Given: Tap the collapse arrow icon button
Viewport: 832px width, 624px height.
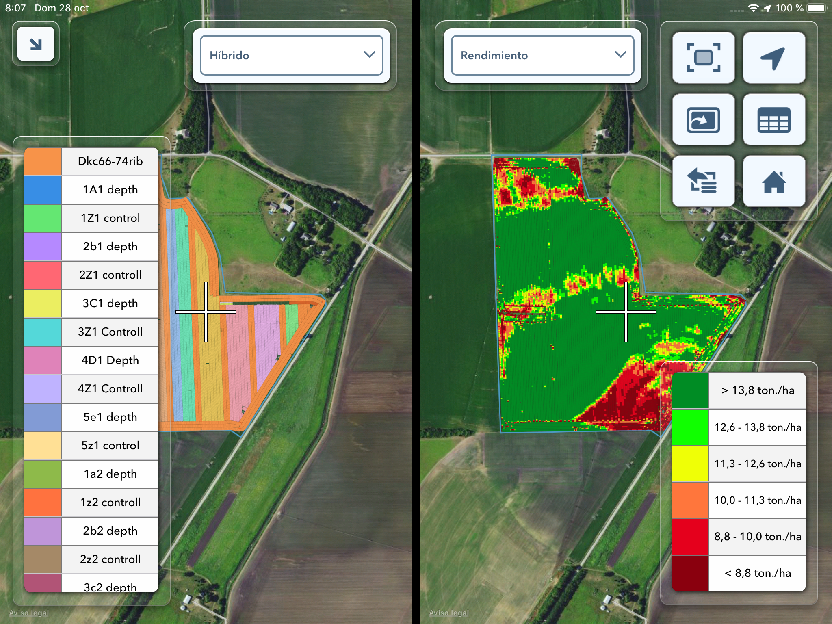Looking at the screenshot, I should point(36,44).
